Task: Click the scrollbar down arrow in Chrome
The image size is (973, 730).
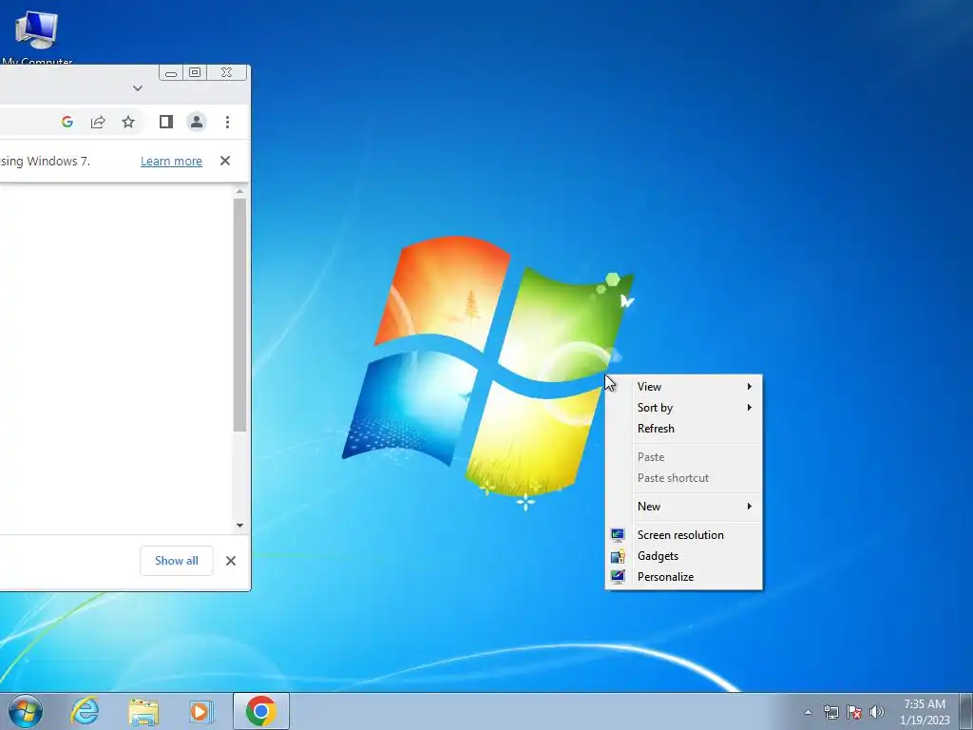Action: [240, 526]
